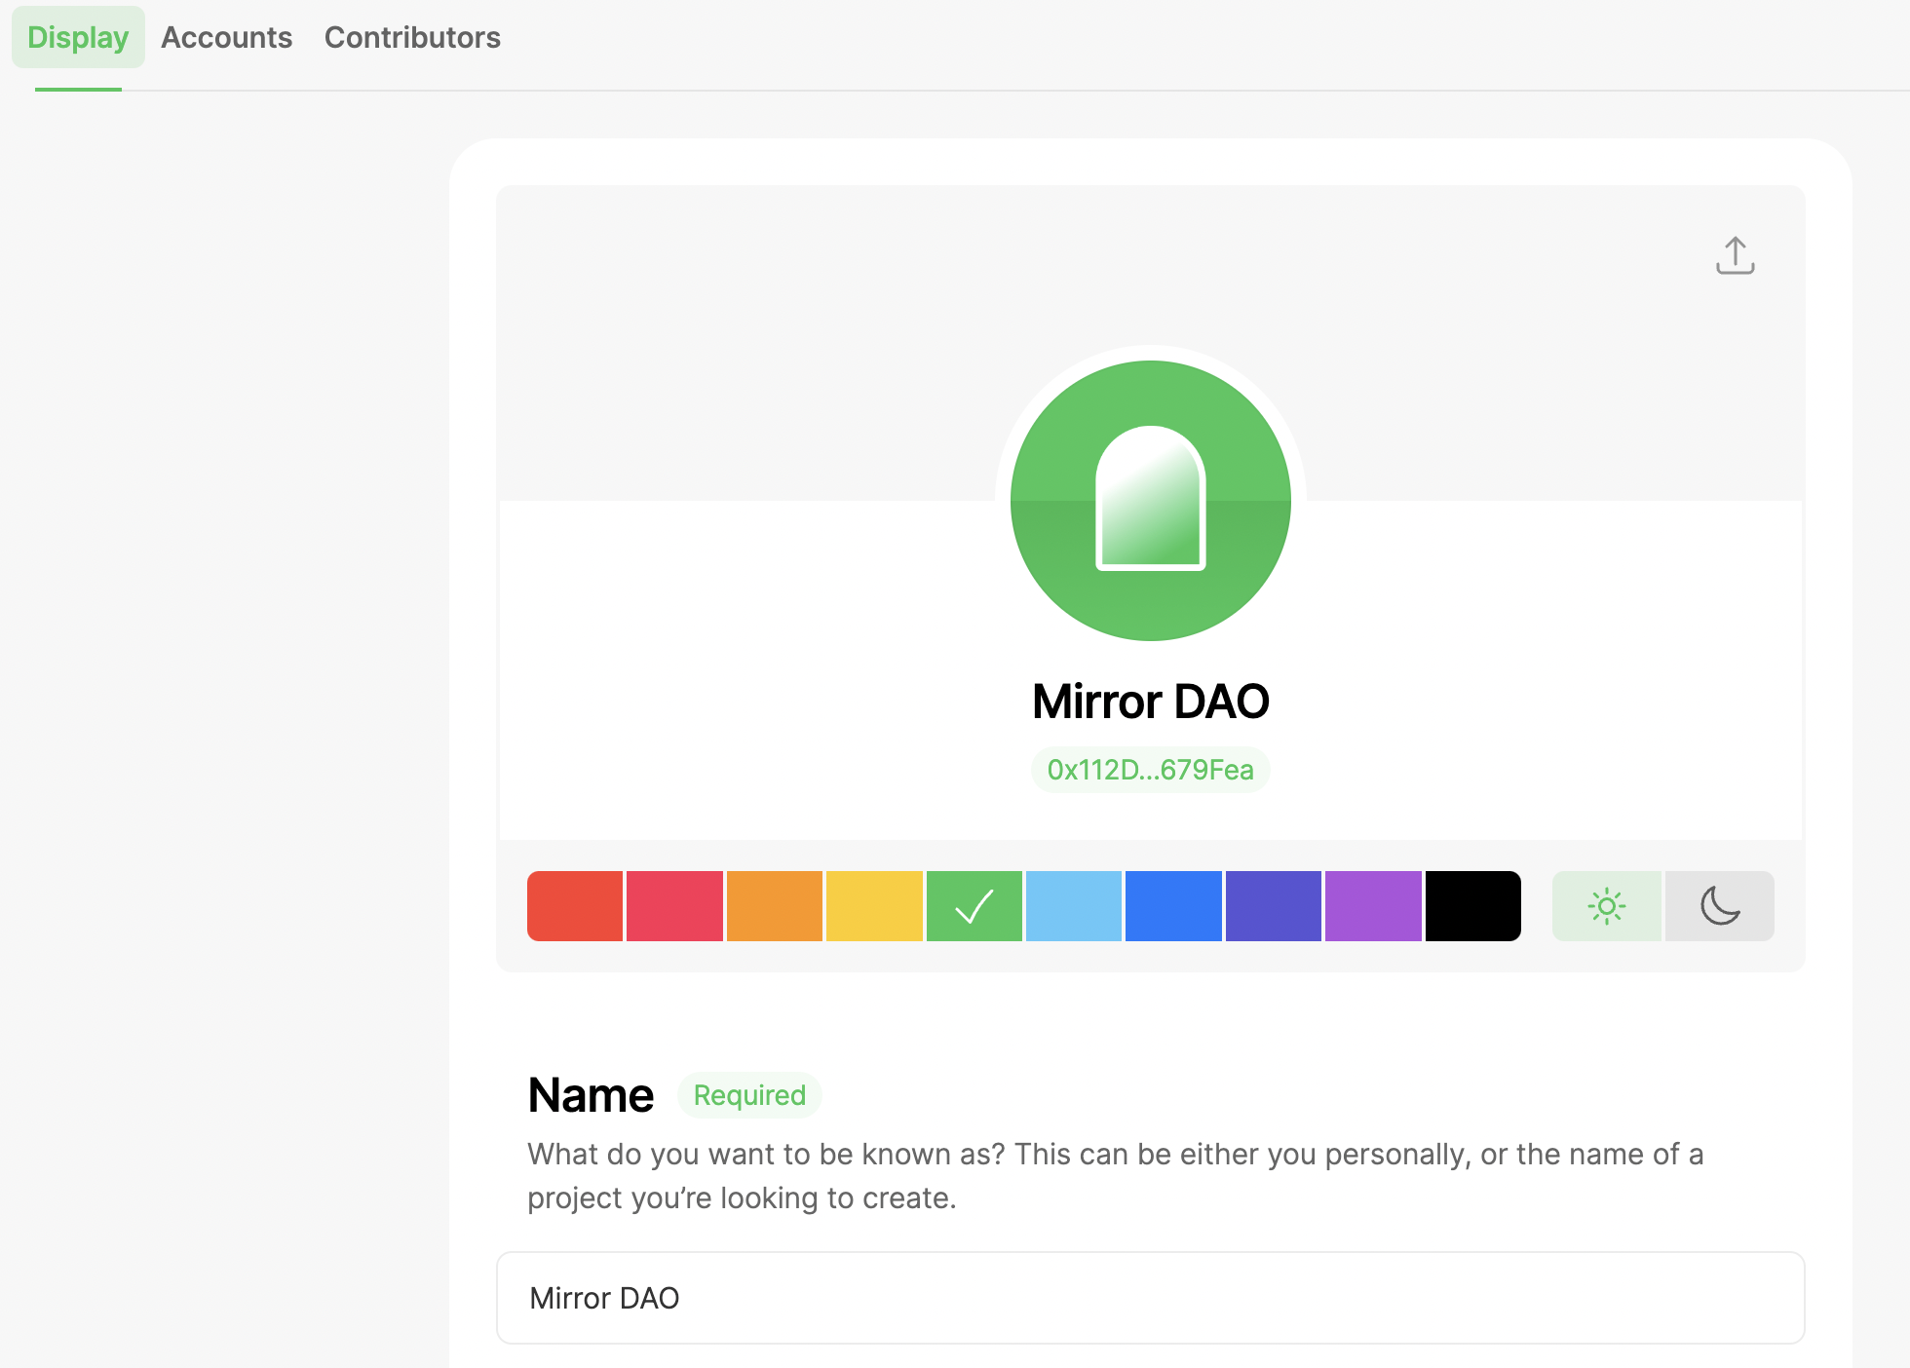Select the yellow color swatch

874,906
